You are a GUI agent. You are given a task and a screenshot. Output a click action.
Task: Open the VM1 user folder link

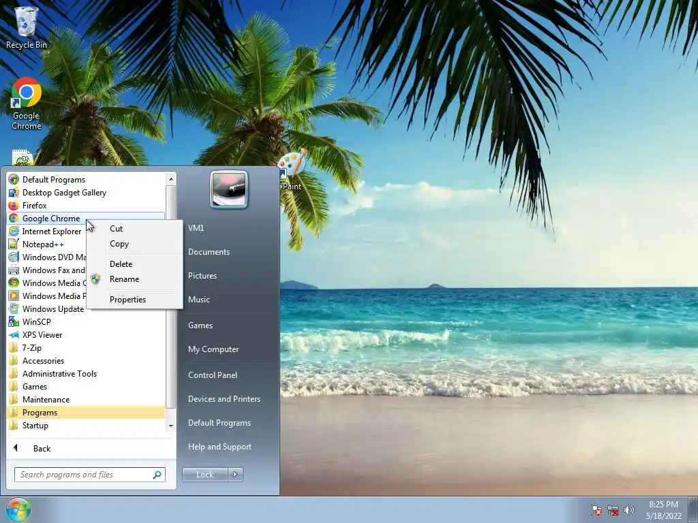196,227
